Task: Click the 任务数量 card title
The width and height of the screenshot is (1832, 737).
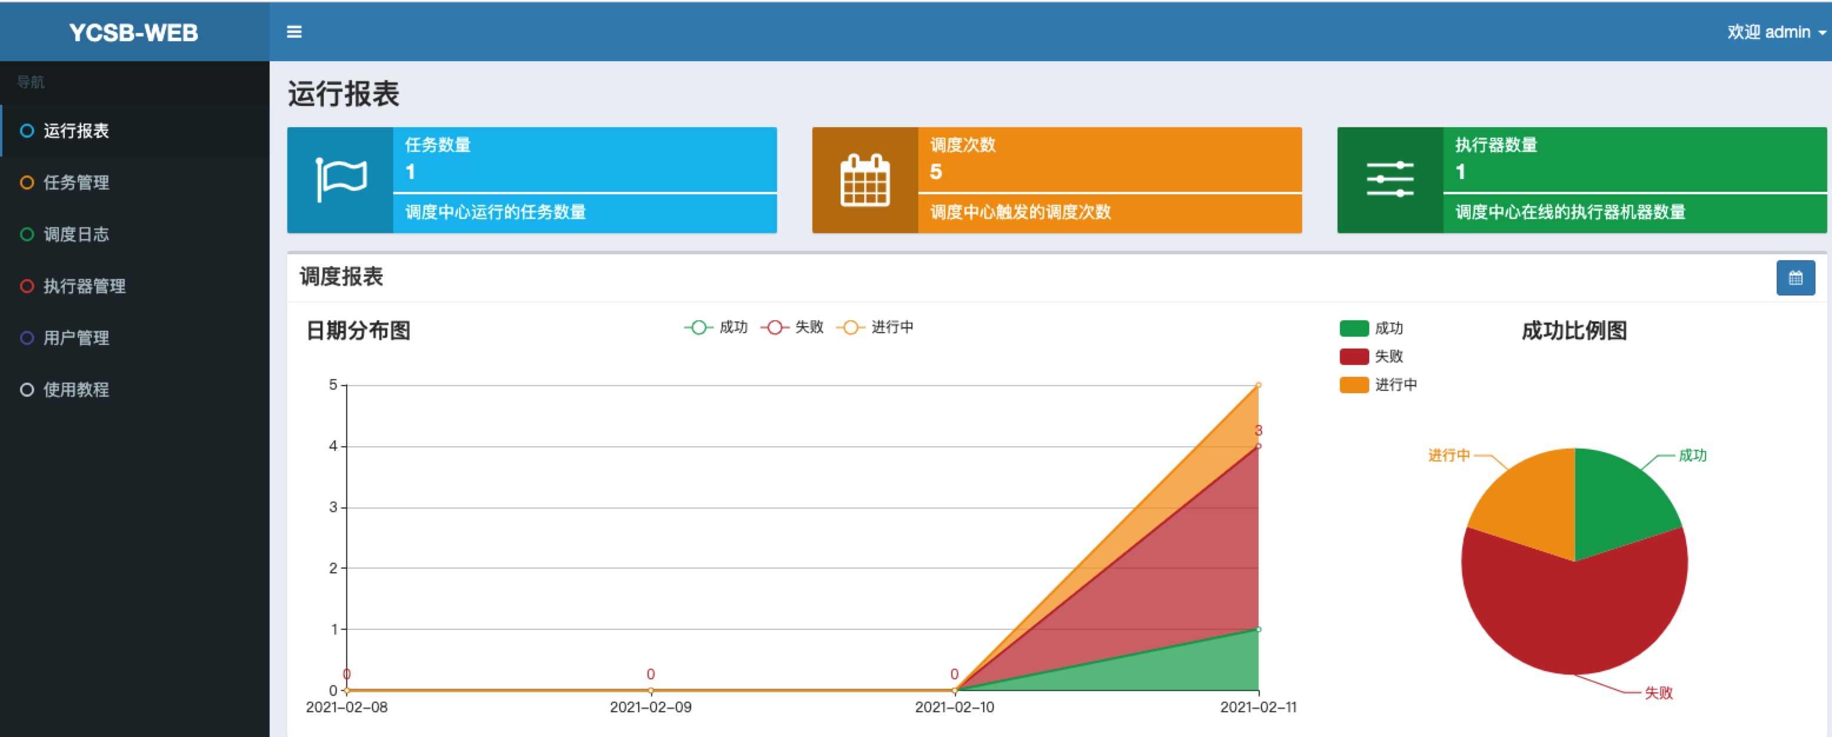Action: tap(438, 145)
